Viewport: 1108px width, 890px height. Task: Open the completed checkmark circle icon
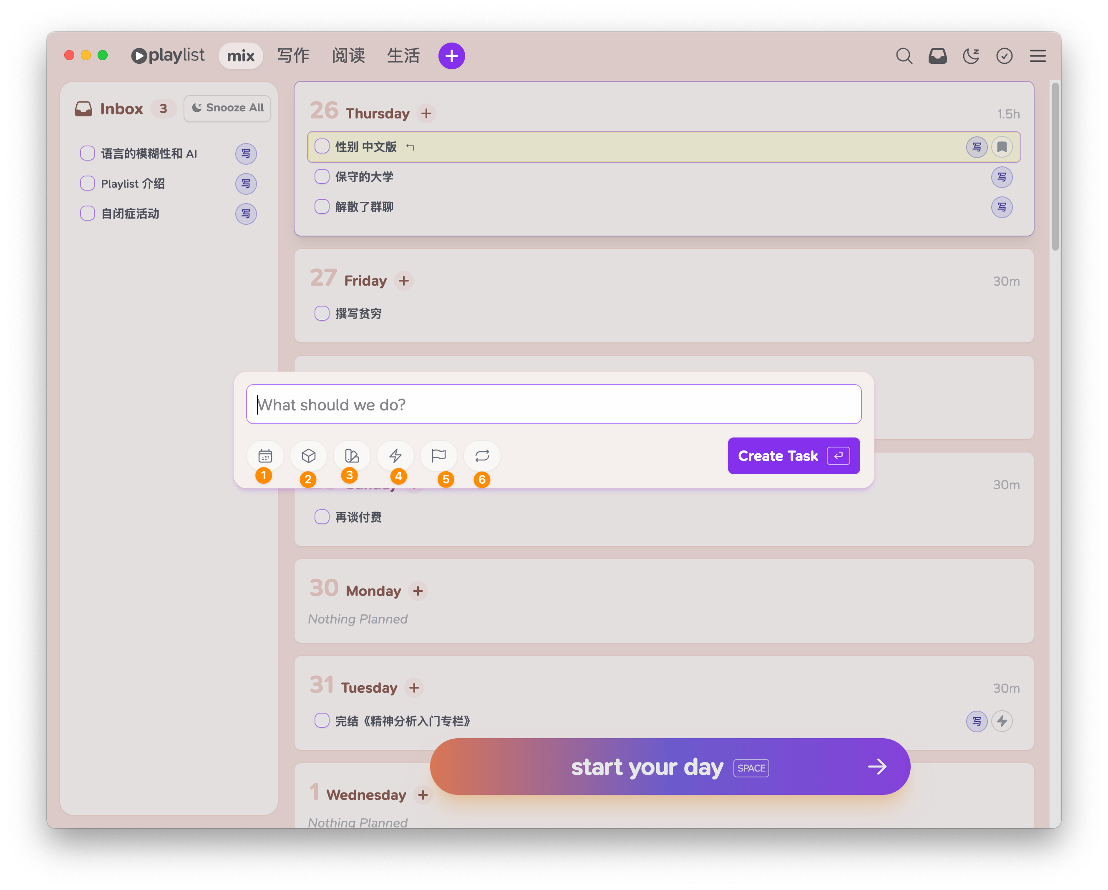(x=1004, y=56)
